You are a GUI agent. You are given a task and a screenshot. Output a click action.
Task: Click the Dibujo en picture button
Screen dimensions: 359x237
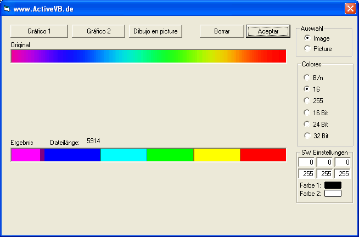click(156, 31)
